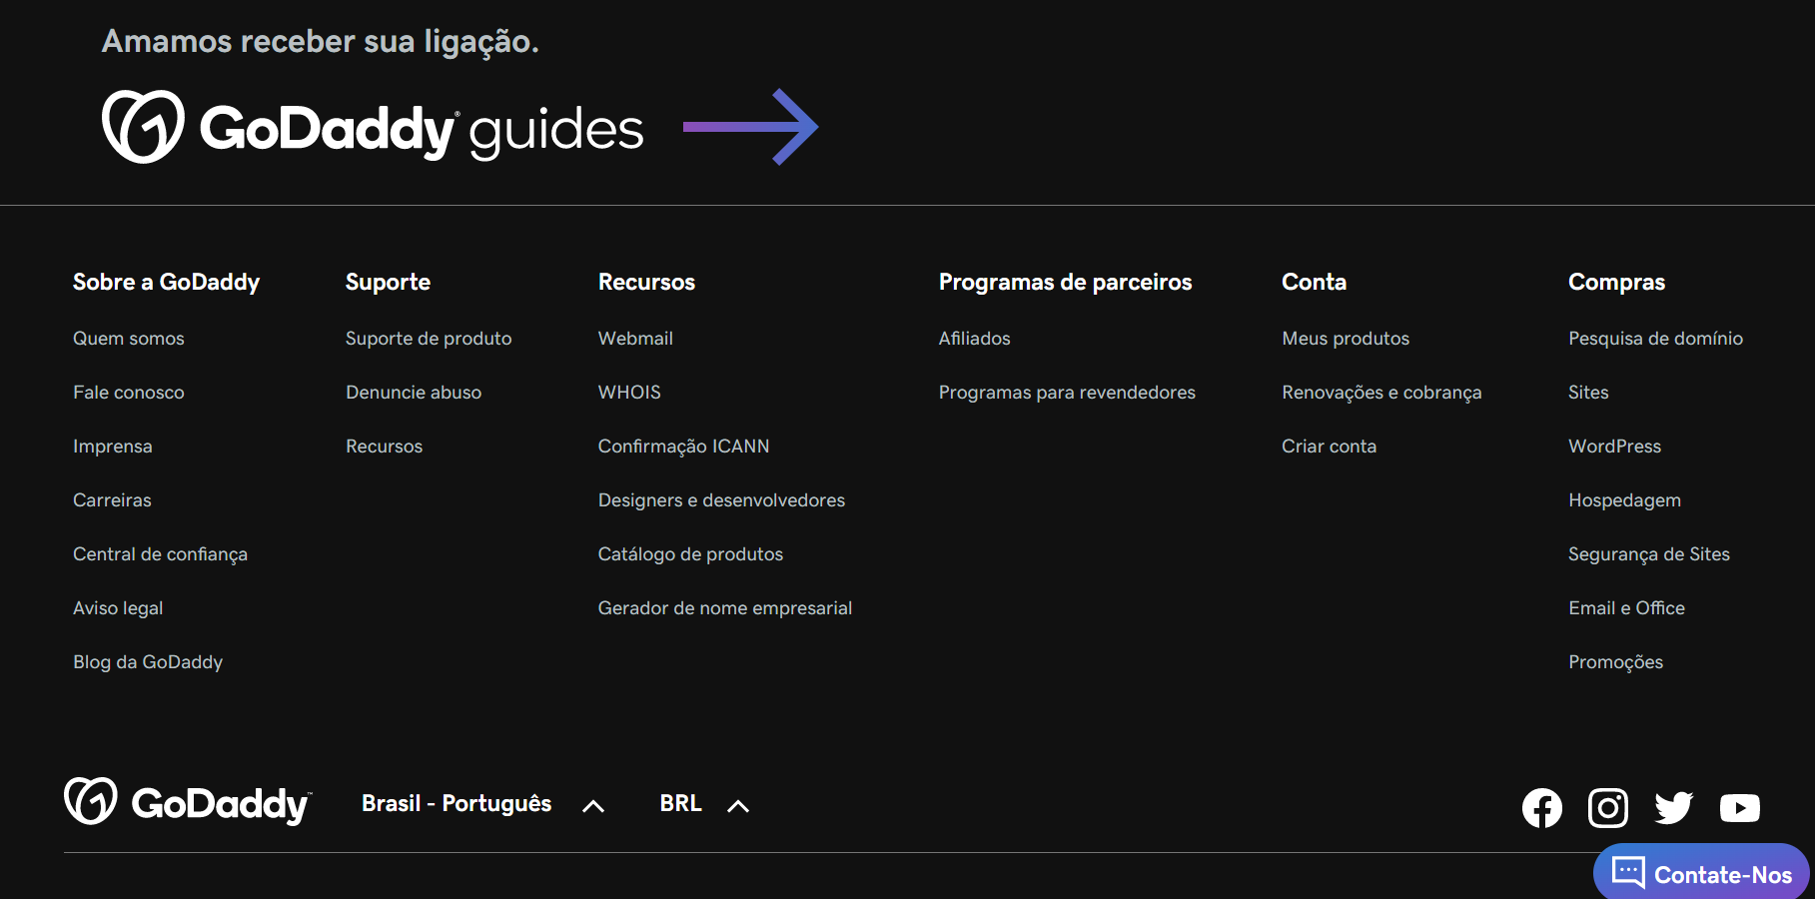Click the Sobre a GoDaddy column heading
The image size is (1815, 899).
tap(166, 282)
